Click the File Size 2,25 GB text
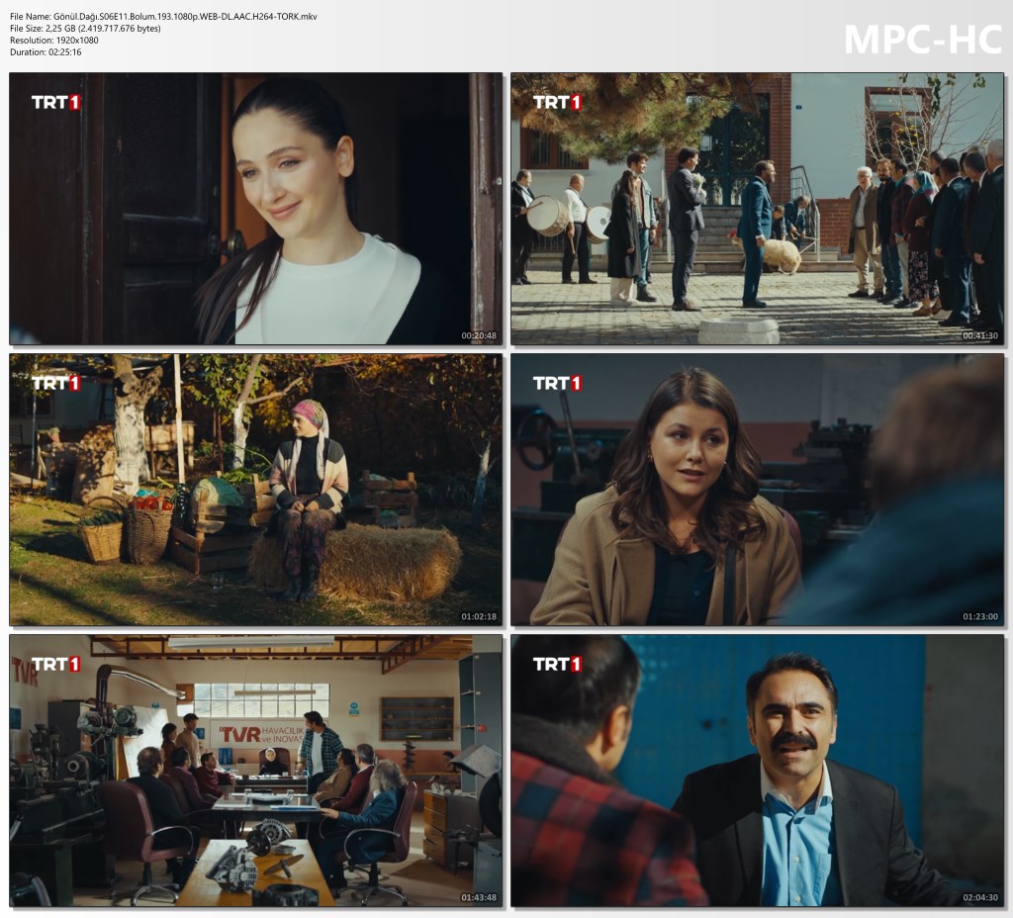 (85, 29)
